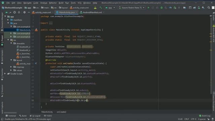Open Xiaomi Redmi Note 7S device dropdown
The height and width of the screenshot is (121, 215).
click(x=131, y=8)
